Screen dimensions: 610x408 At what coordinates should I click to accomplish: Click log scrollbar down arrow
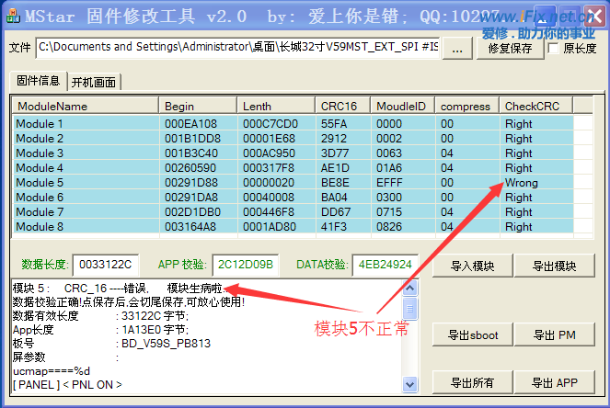click(409, 384)
